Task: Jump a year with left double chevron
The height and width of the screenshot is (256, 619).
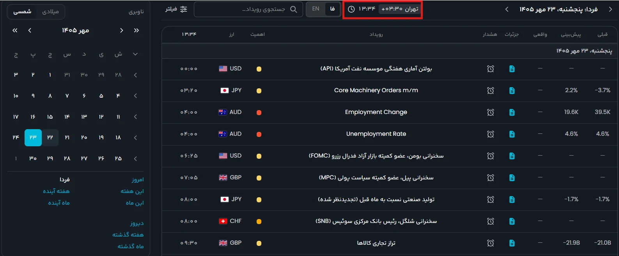Action: (x=15, y=30)
